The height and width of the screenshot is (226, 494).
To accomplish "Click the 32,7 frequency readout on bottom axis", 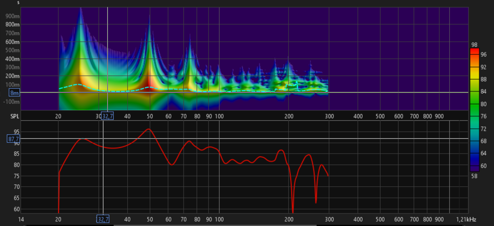I will click(x=103, y=219).
